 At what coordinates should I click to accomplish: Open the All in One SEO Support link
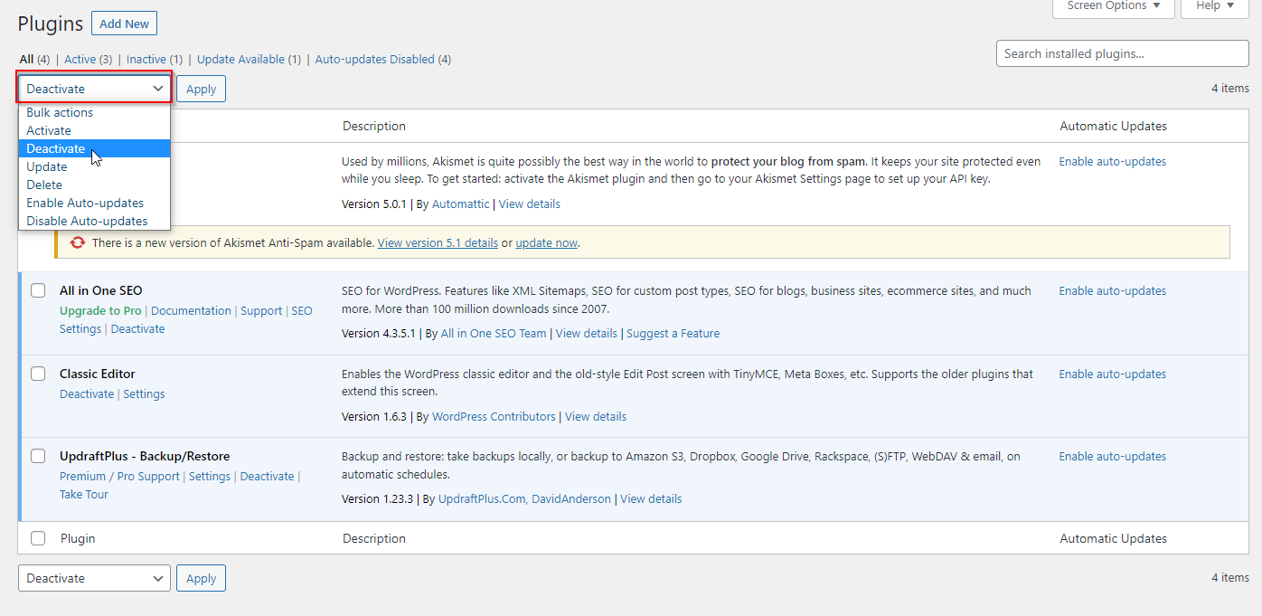click(261, 311)
